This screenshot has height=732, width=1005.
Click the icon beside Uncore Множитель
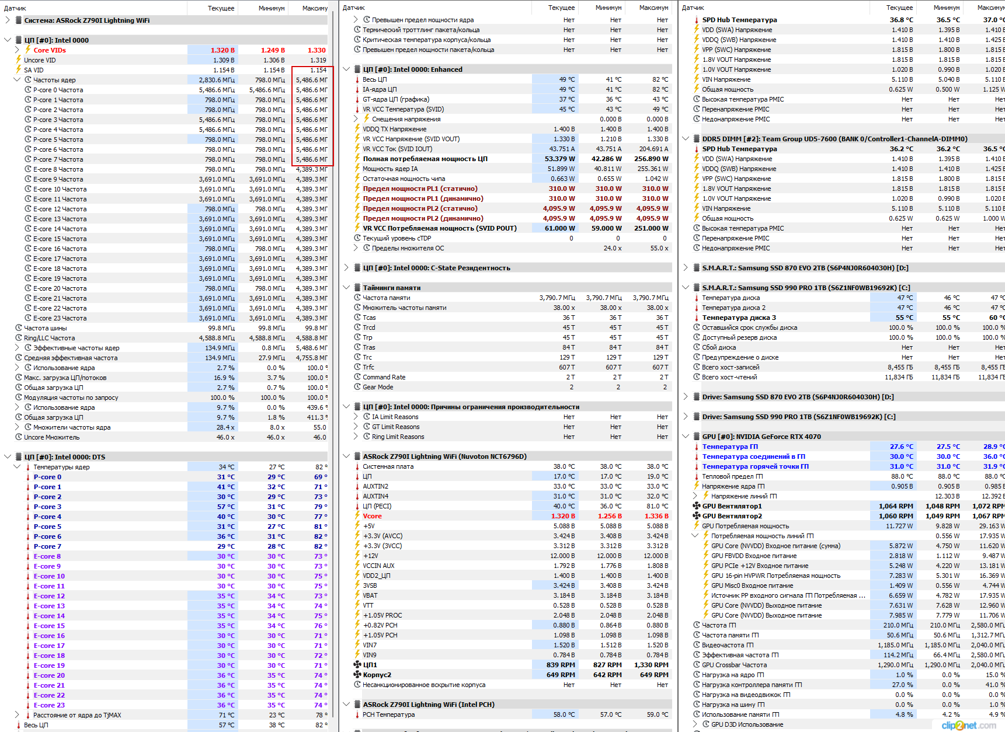(18, 437)
